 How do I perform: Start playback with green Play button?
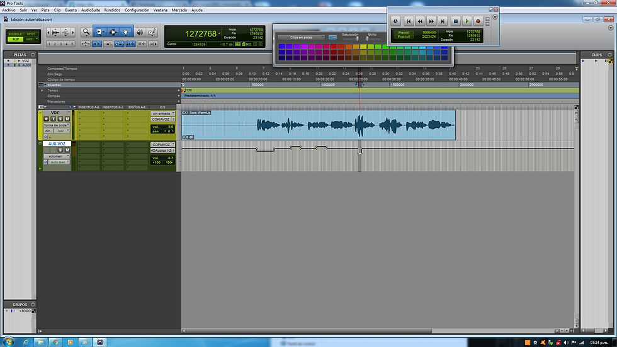[x=467, y=21]
